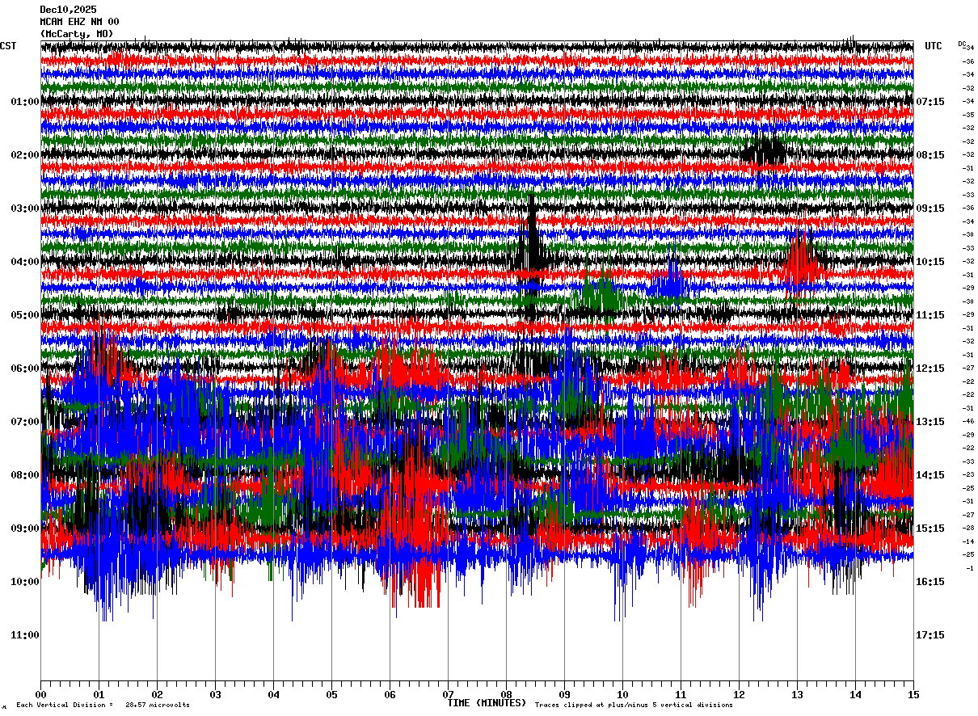Click minute 15 on the time axis
978x716 pixels.
coord(913,694)
